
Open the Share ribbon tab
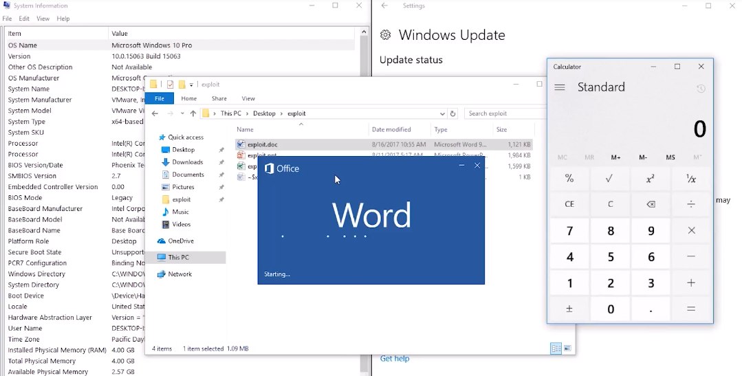click(219, 98)
